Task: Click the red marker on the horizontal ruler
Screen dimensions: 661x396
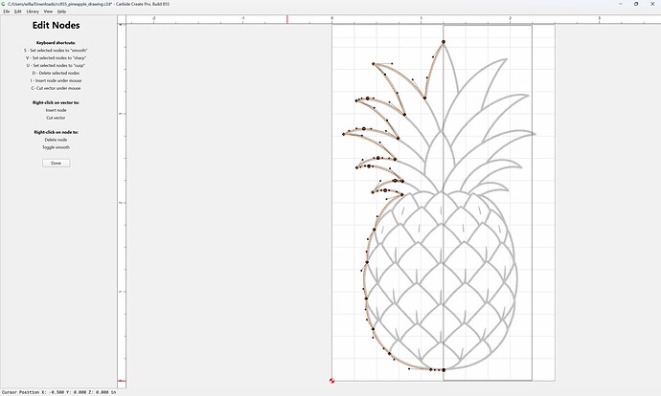Action: (x=287, y=19)
